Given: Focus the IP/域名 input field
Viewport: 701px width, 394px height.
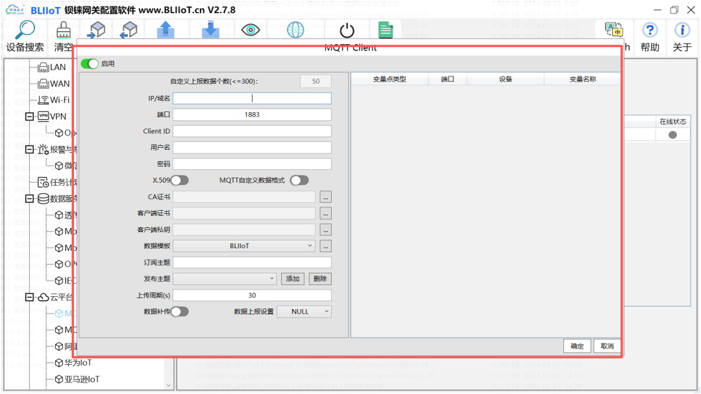Looking at the screenshot, I should pyautogui.click(x=252, y=98).
